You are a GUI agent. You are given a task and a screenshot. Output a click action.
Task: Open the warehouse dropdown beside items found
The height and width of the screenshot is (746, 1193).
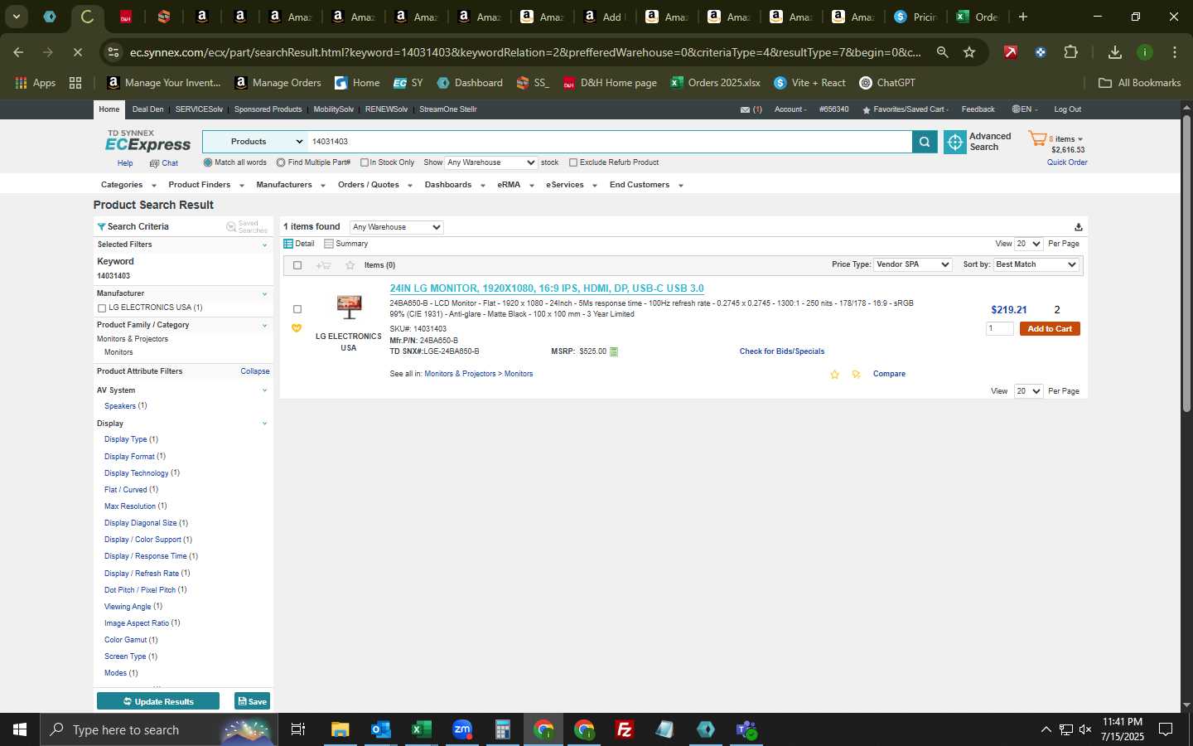tap(397, 227)
